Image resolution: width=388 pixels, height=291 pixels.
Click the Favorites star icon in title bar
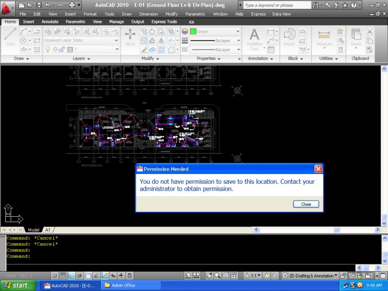click(x=345, y=5)
